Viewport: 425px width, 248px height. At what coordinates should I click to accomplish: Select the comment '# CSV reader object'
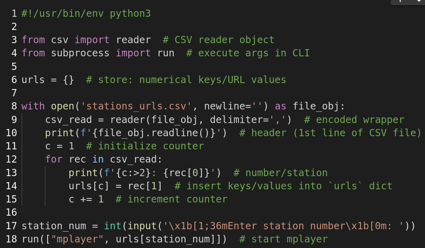point(218,40)
